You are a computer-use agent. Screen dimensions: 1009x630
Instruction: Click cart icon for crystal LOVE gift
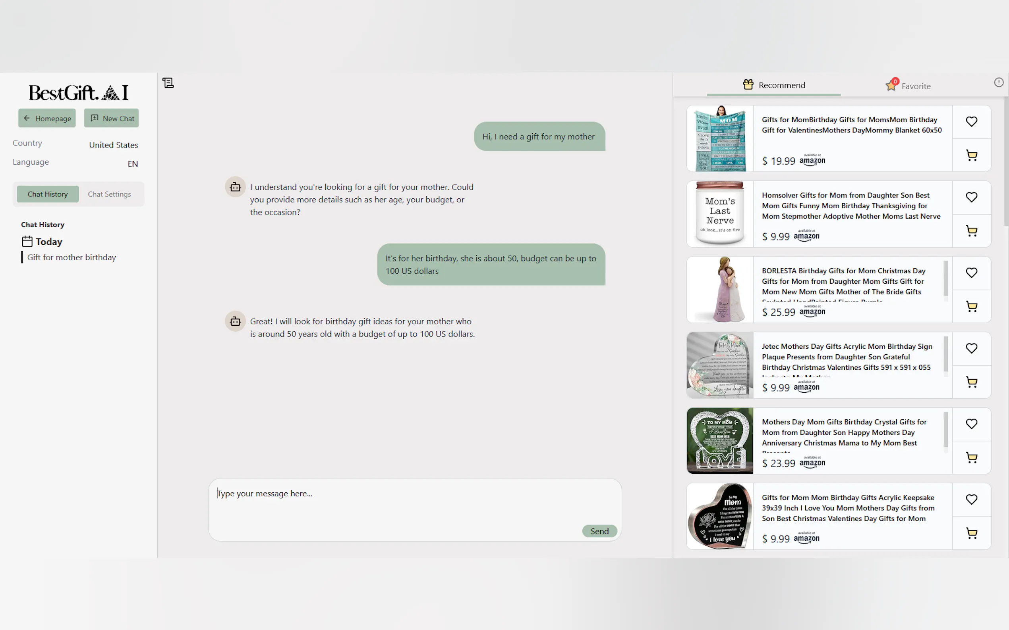(x=971, y=457)
